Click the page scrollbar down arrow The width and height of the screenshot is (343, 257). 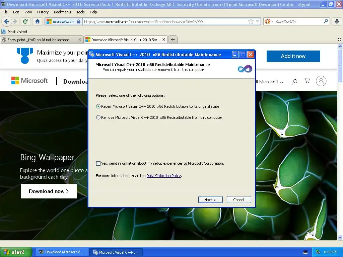tap(340, 237)
